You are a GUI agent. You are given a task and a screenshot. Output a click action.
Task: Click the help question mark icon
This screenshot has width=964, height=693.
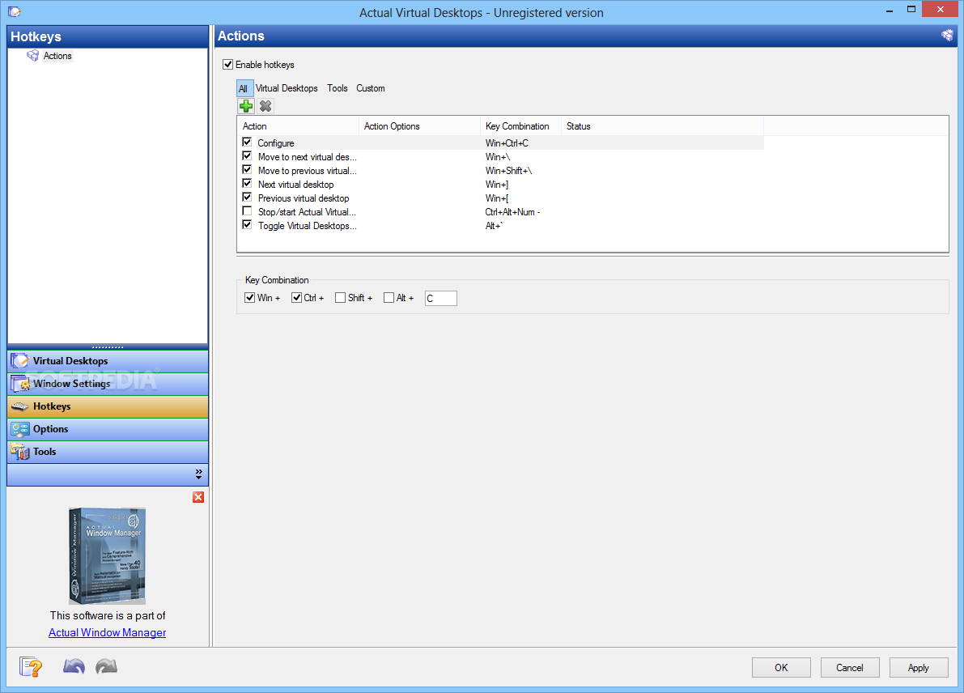(30, 666)
